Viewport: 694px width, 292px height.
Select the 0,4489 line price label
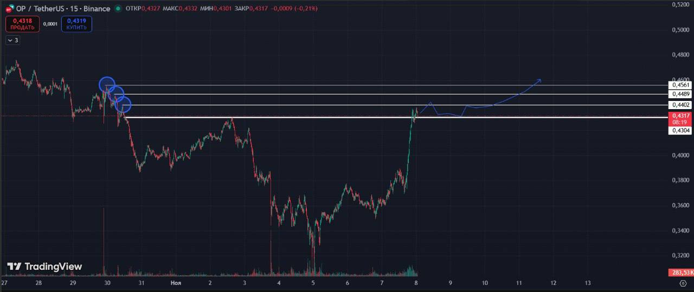[x=681, y=94]
